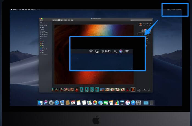Click the small file icon in preview pane header
Viewport: 192px width, 126px height.
coord(140,24)
